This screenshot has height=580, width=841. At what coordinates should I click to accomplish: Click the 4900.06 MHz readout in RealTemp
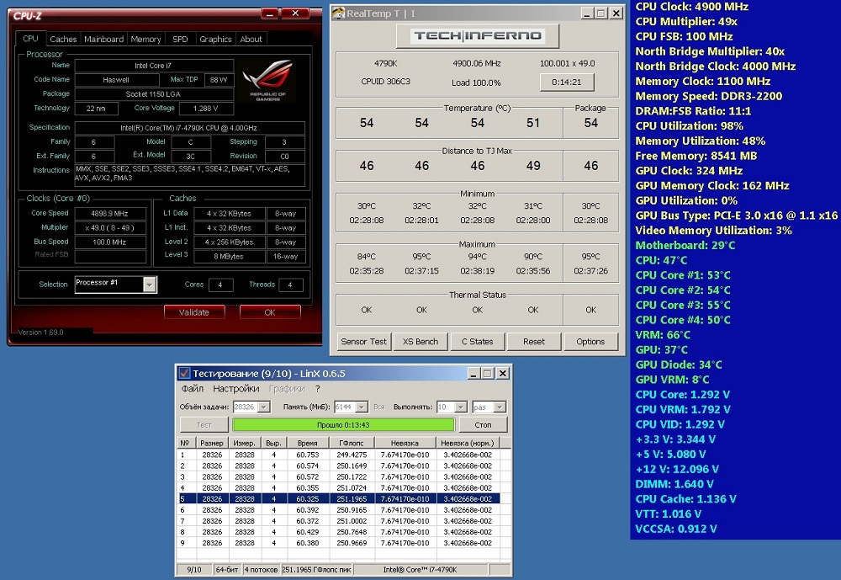[x=477, y=63]
